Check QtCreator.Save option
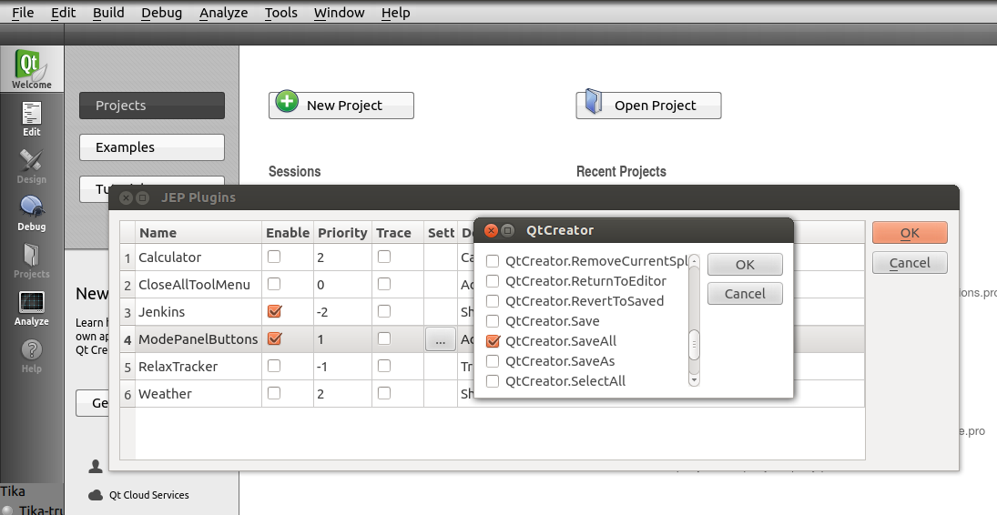Image resolution: width=997 pixels, height=515 pixels. (493, 321)
